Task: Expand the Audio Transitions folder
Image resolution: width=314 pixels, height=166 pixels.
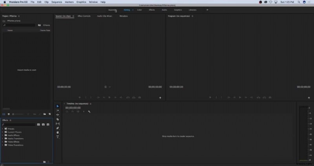Action: [2, 139]
